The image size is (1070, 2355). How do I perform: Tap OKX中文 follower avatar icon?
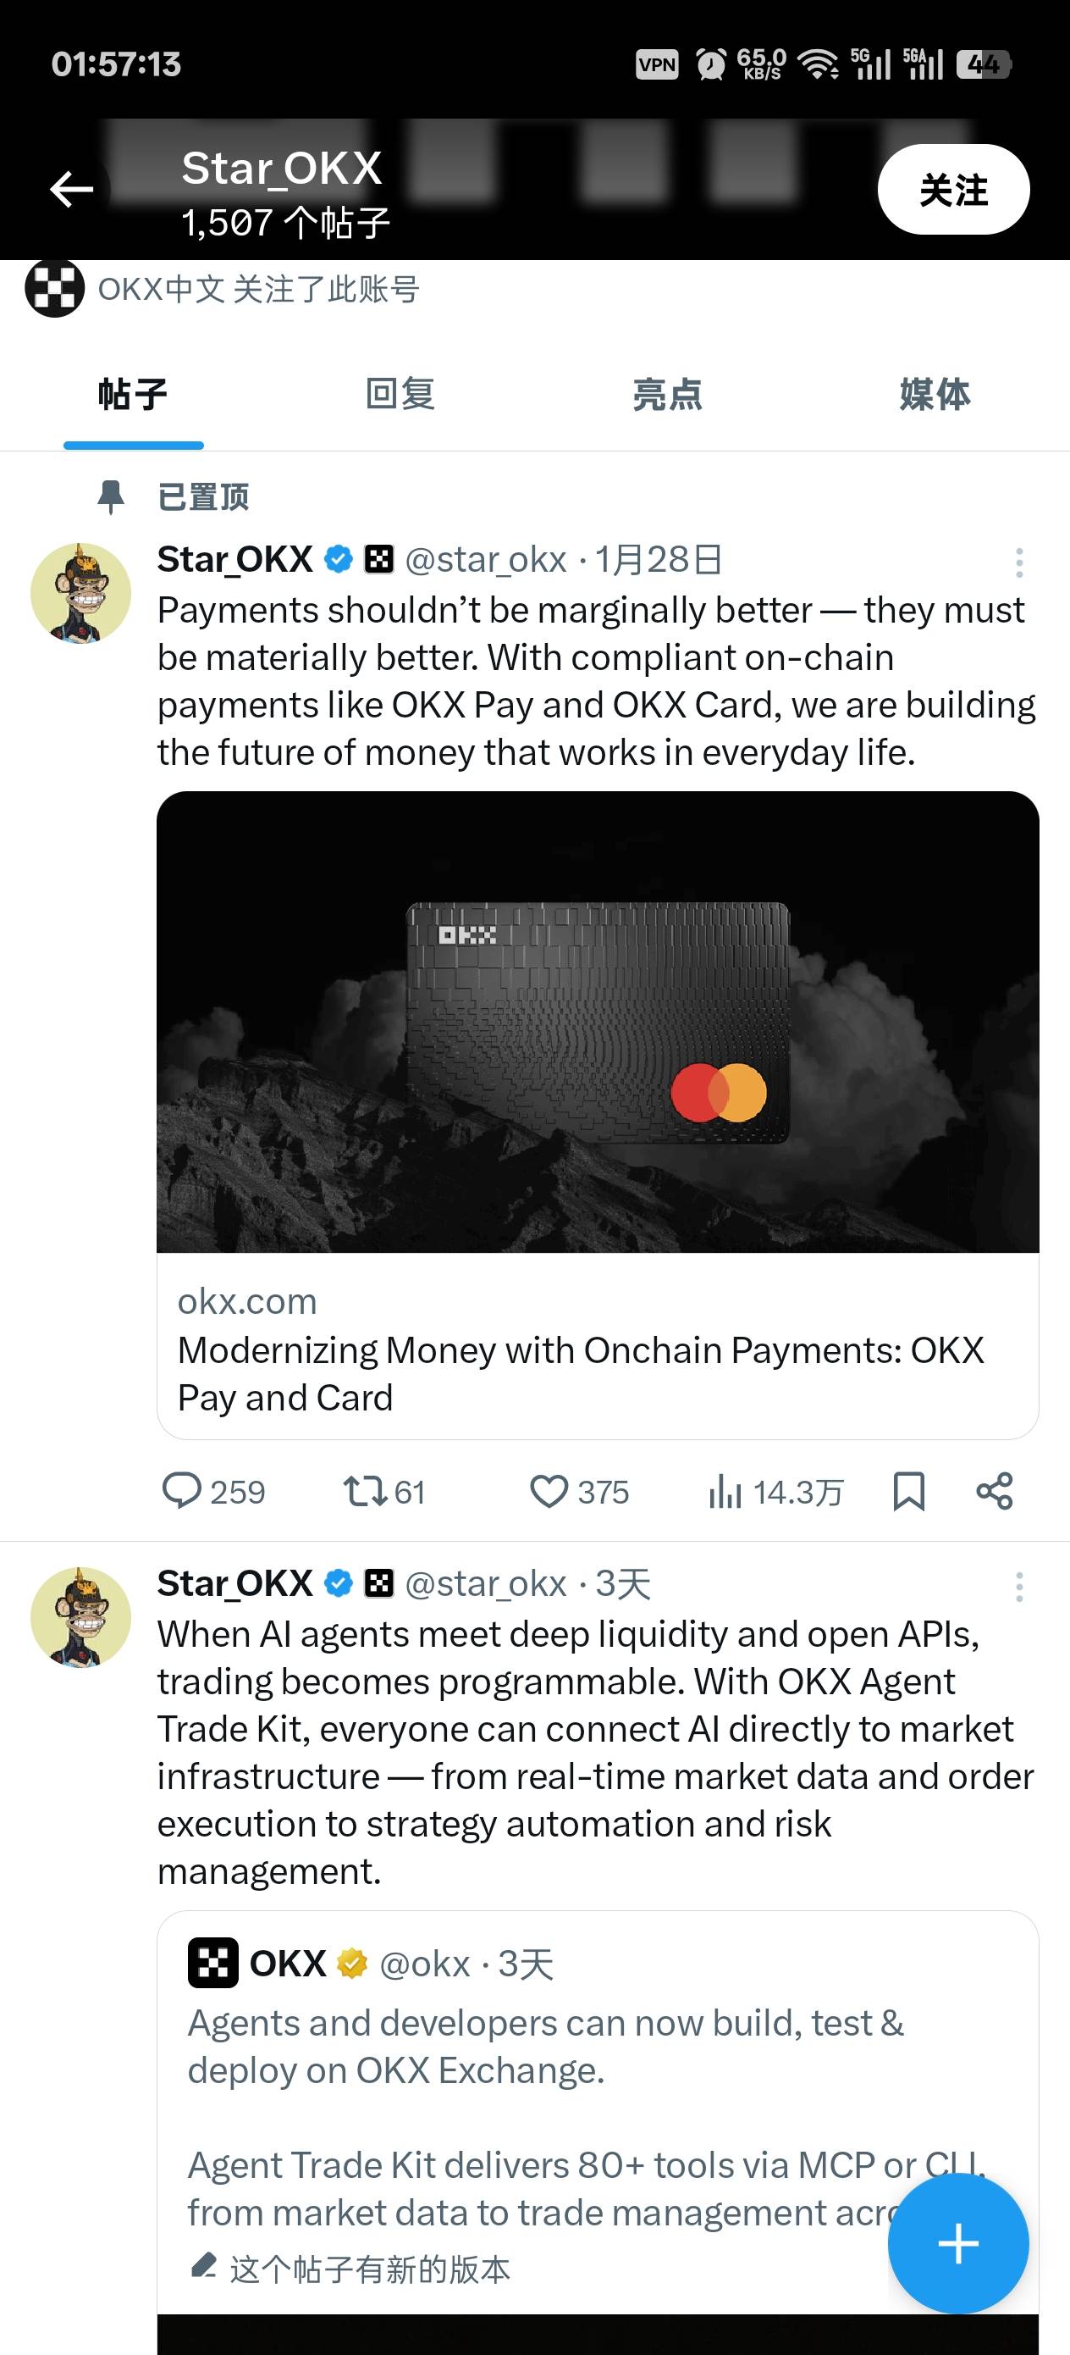[55, 289]
